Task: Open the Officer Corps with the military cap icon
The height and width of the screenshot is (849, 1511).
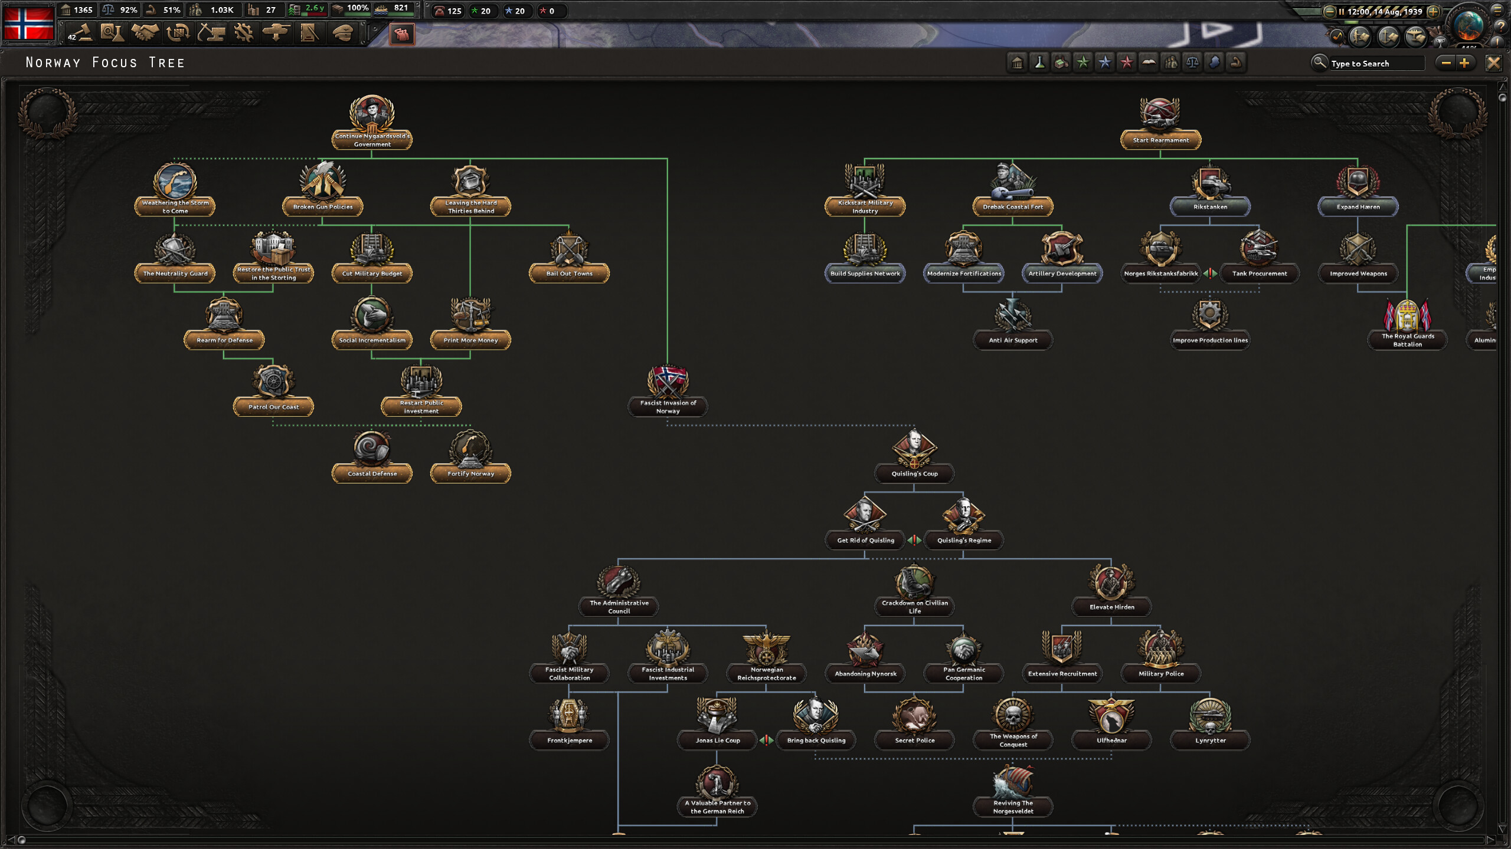Action: (342, 34)
